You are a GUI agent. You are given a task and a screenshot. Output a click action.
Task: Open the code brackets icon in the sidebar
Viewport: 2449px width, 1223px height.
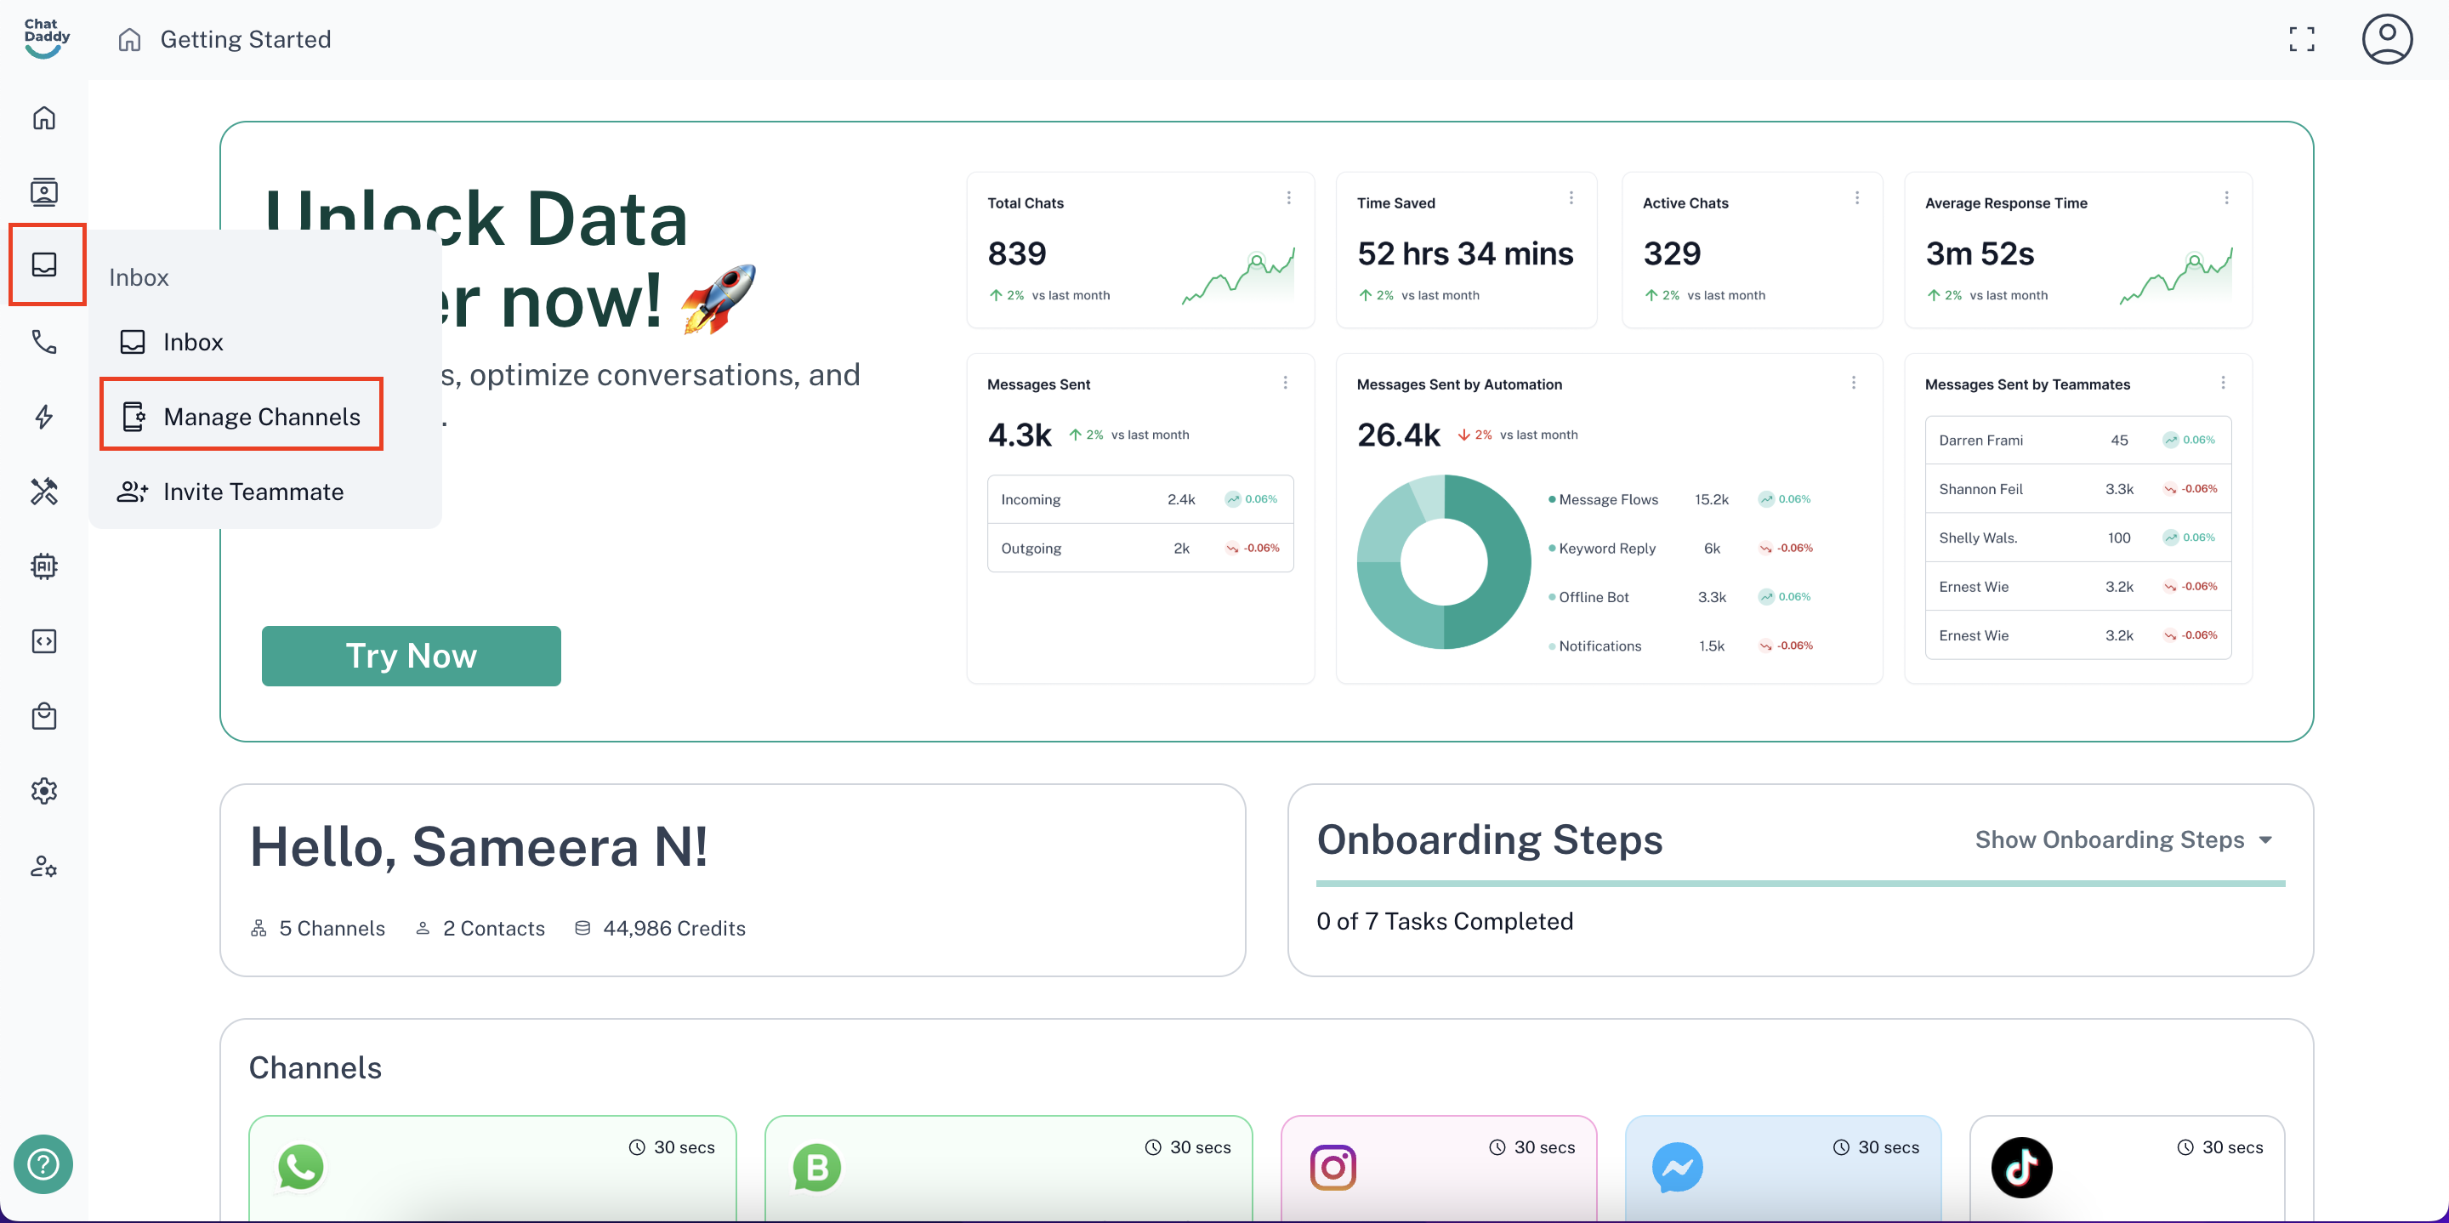[x=43, y=641]
